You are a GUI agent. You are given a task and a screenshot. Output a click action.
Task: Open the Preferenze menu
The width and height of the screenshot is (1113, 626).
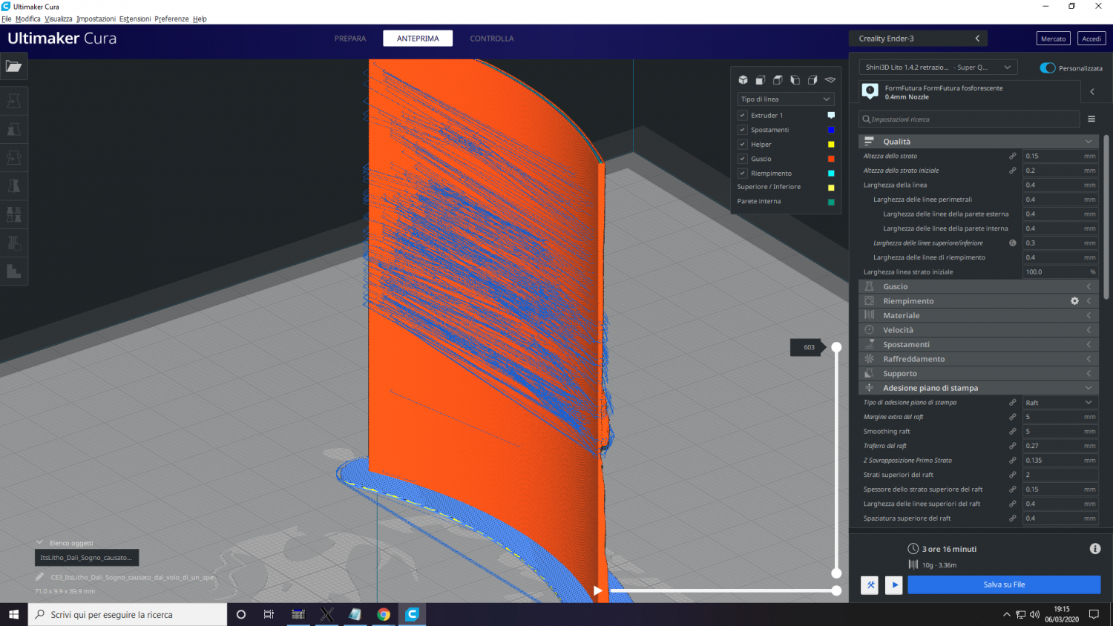tap(171, 19)
